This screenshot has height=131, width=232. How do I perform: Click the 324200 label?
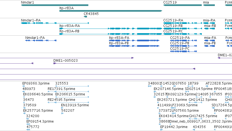33,116
